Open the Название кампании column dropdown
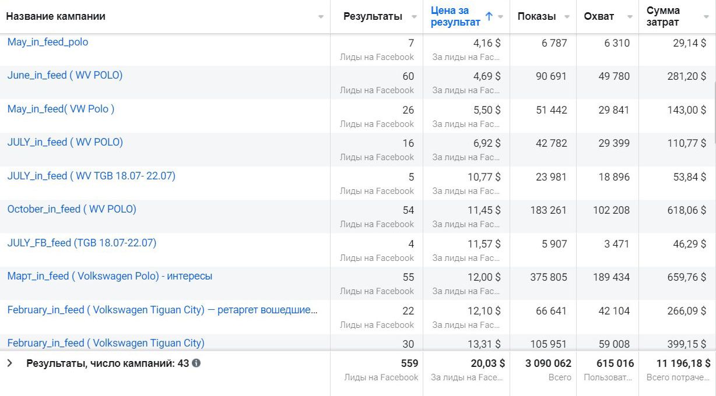 click(321, 17)
